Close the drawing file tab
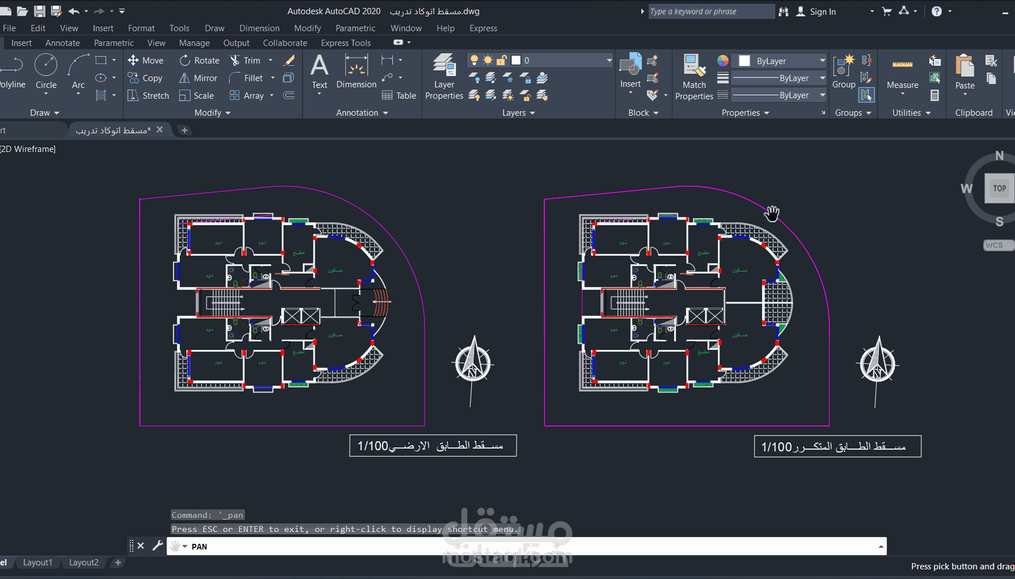This screenshot has width=1015, height=579. [159, 130]
